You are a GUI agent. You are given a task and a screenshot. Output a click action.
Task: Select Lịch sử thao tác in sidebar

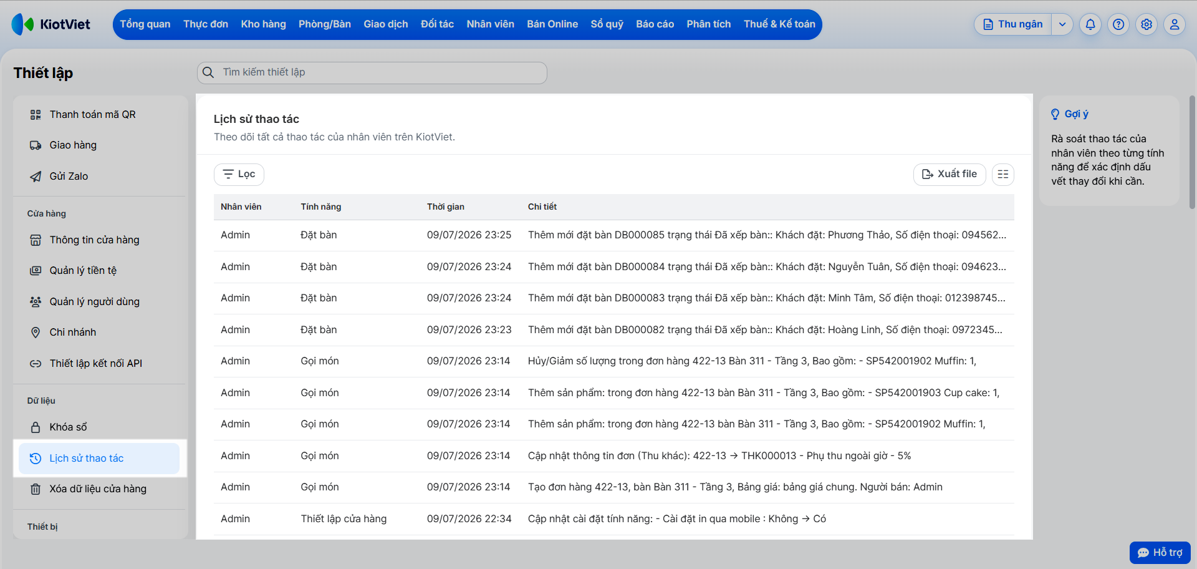tap(100, 459)
